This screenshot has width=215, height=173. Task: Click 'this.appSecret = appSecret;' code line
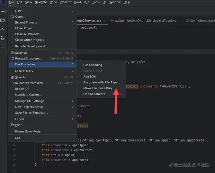pyautogui.click(x=66, y=160)
